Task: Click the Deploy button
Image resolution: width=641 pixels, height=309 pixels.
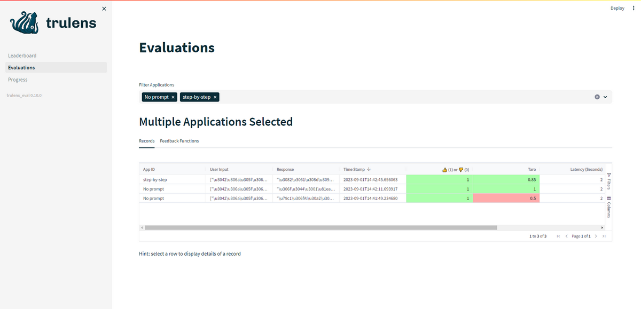Action: 617,8
